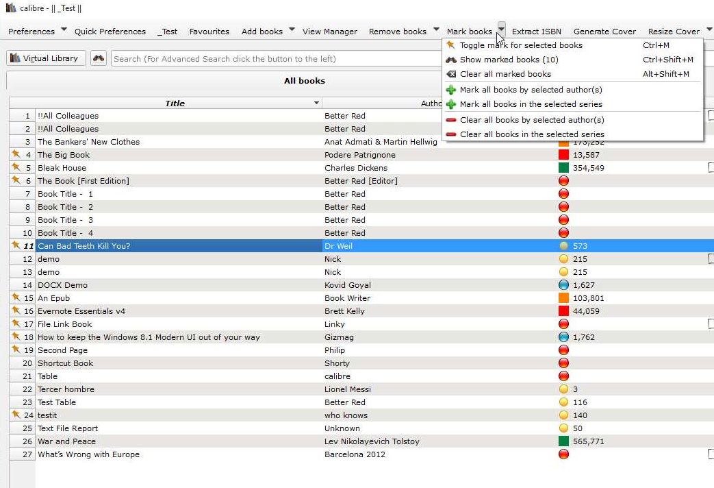Select the War and Peace title
This screenshot has height=488, width=714.
[66, 441]
